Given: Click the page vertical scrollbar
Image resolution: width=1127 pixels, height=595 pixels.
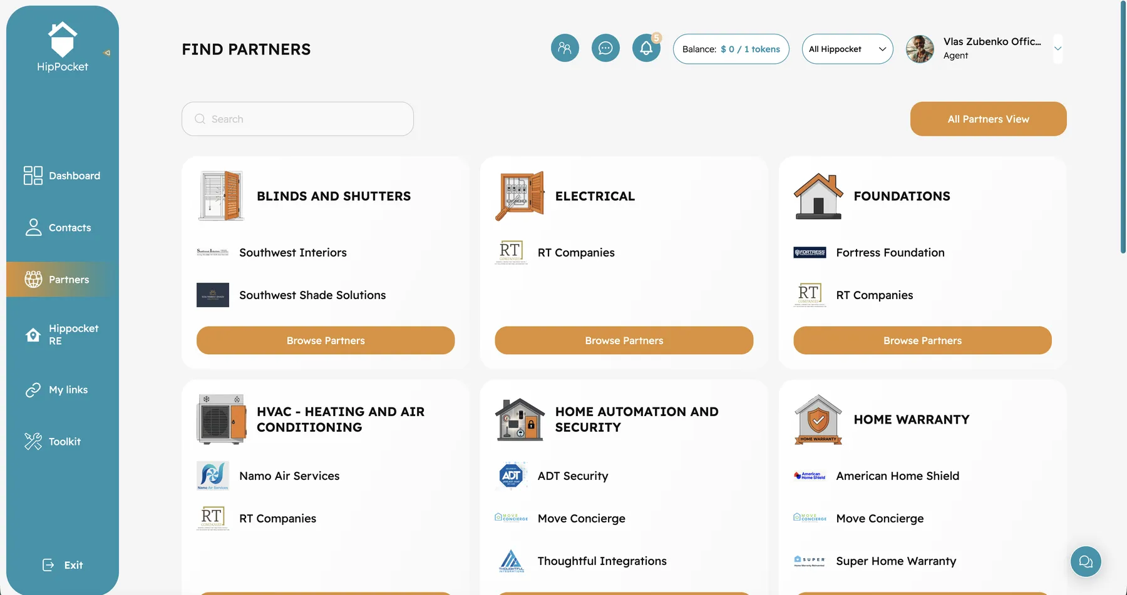Looking at the screenshot, I should pos(1123,127).
